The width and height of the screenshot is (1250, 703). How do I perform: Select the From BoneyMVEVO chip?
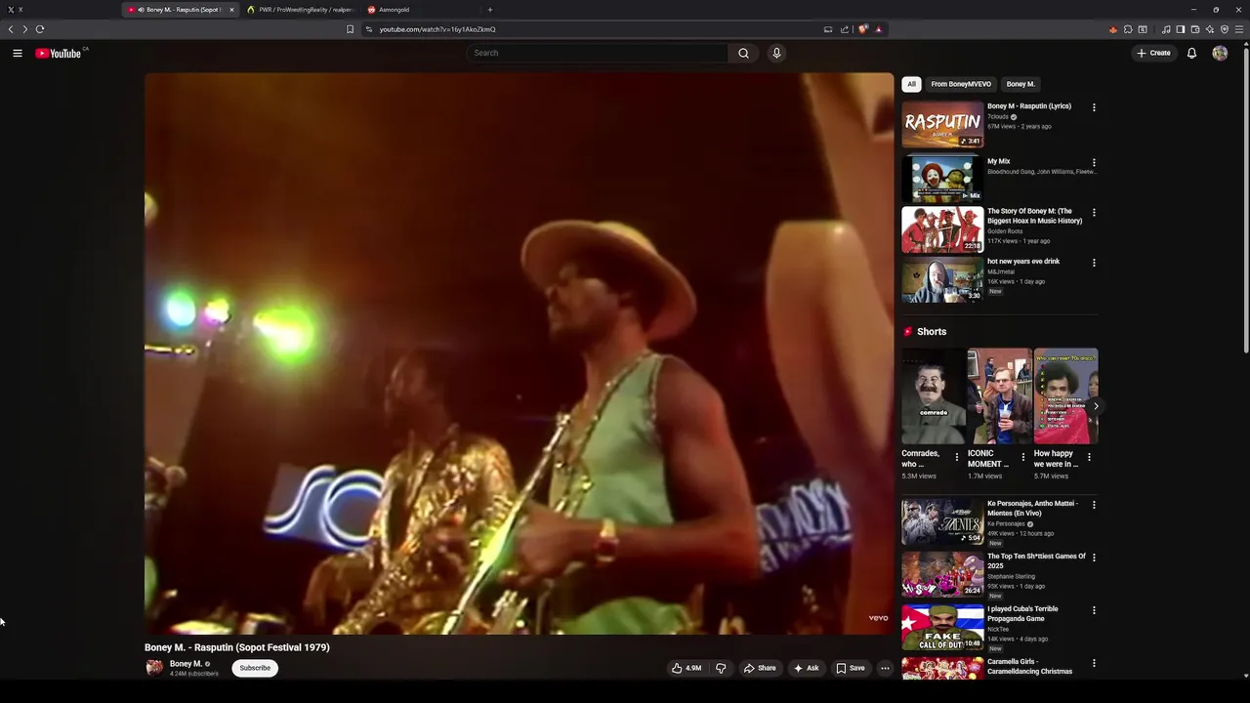pyautogui.click(x=961, y=84)
